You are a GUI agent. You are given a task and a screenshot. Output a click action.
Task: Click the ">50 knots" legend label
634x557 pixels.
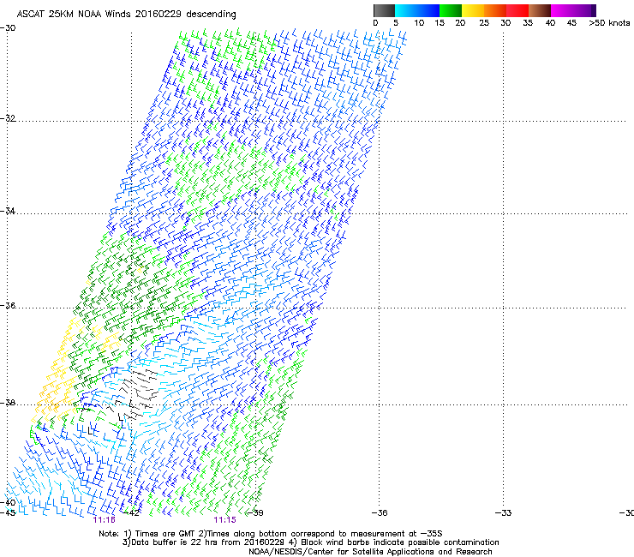(609, 23)
